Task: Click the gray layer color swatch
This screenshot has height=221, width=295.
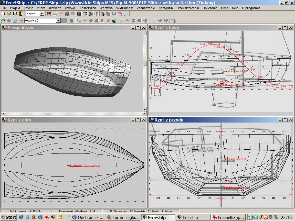Action: 64,21
